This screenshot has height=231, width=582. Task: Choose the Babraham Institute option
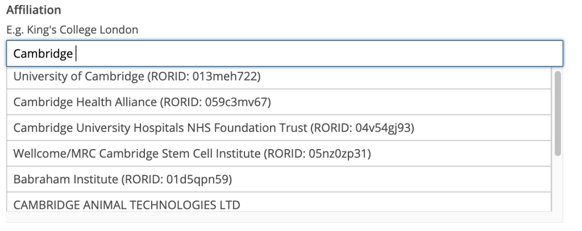(x=278, y=179)
